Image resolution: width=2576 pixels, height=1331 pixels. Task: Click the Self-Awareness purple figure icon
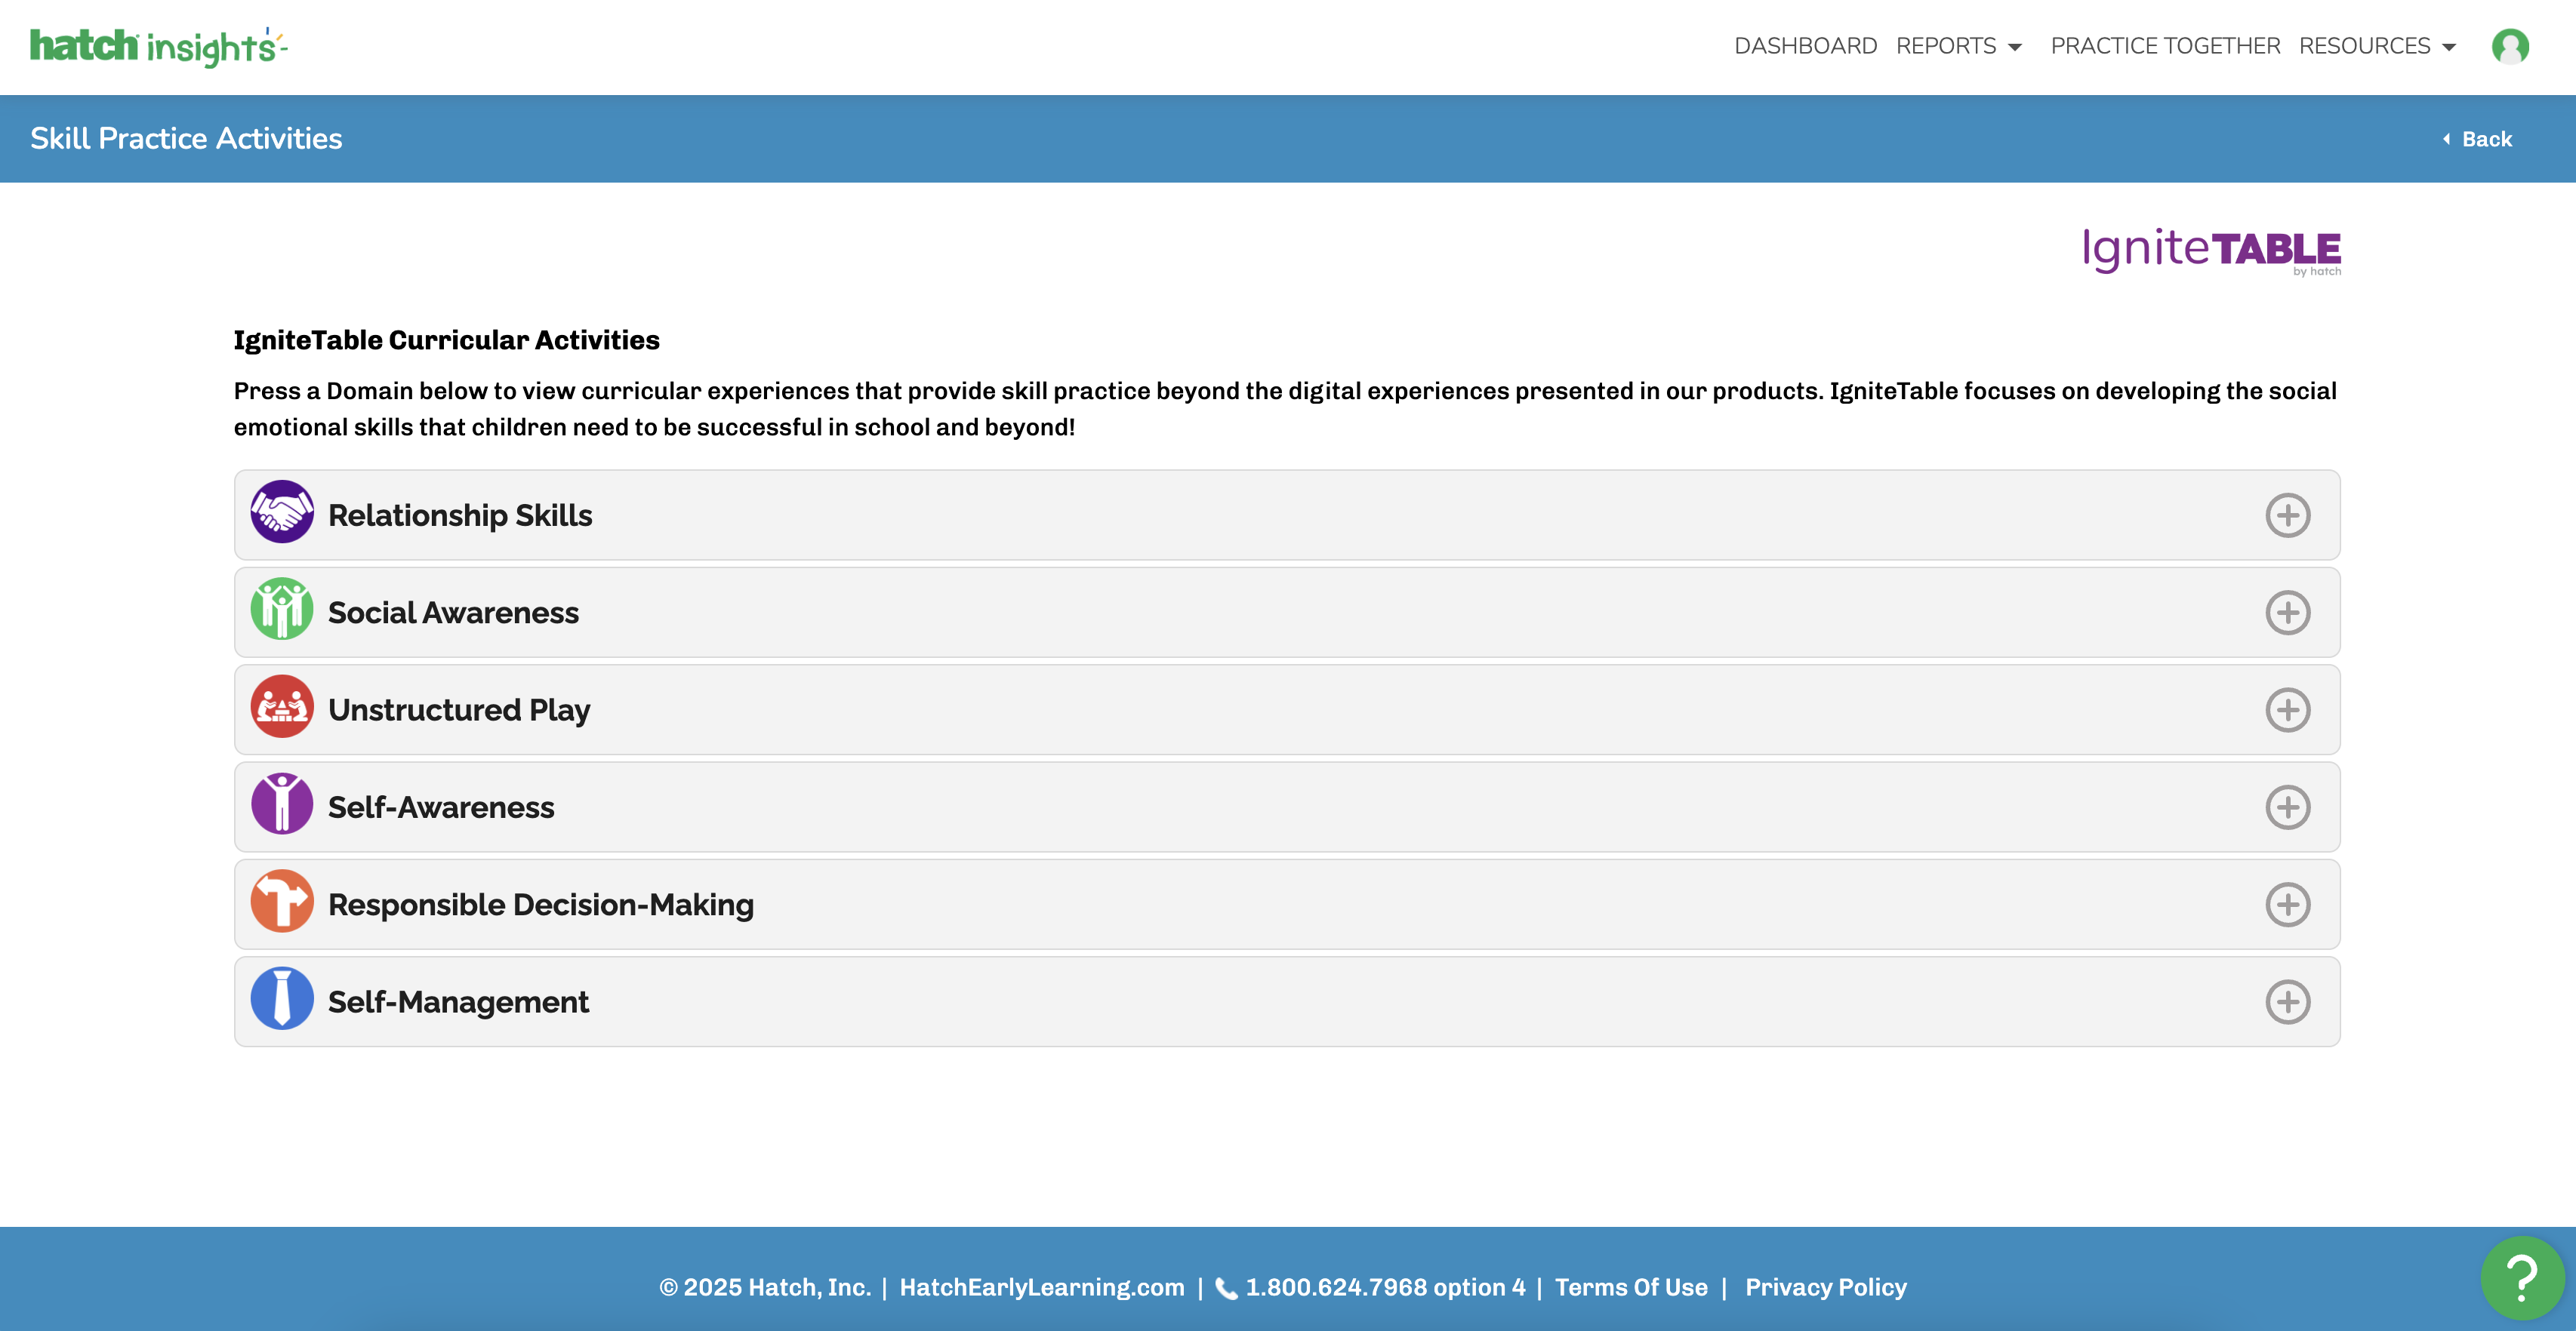pos(282,804)
